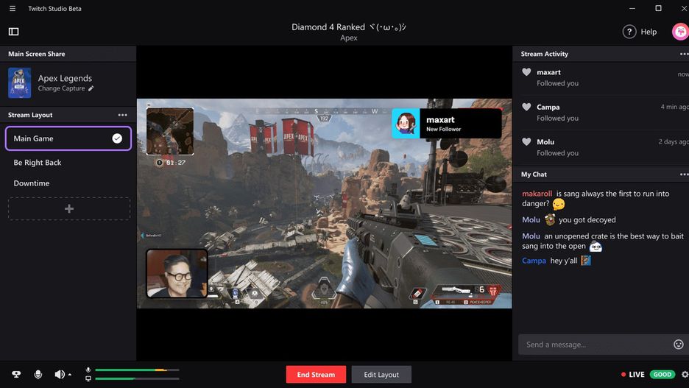Click the maxart New Follower alert
The image size is (689, 388).
(x=446, y=124)
